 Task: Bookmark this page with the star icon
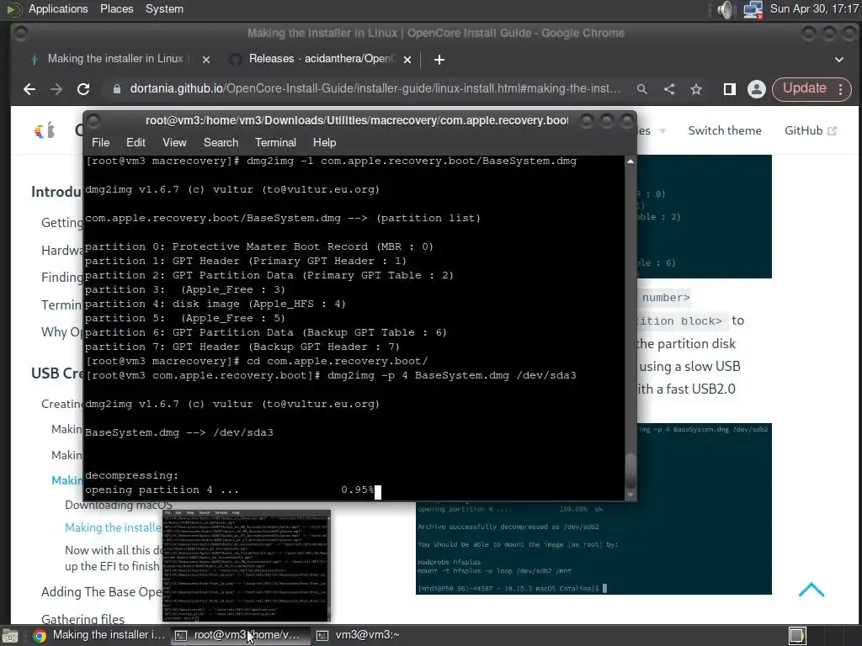696,89
